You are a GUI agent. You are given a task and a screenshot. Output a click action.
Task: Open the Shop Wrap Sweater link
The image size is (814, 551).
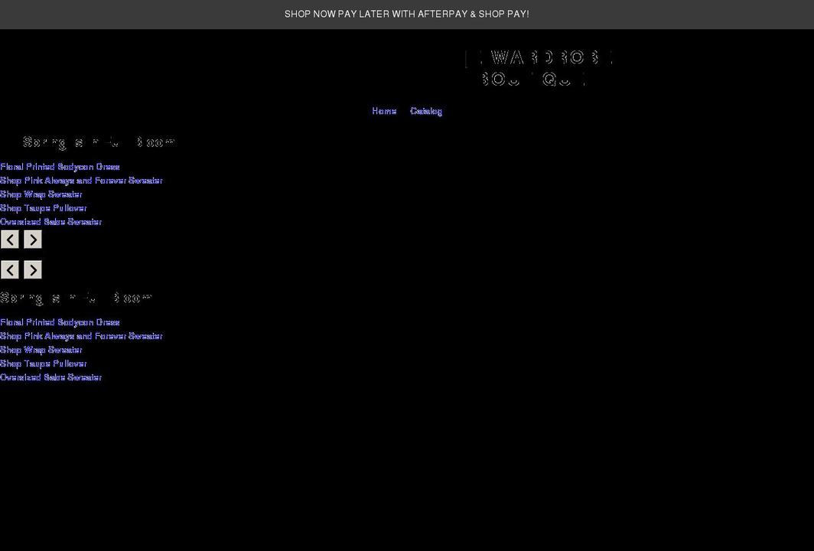[41, 194]
